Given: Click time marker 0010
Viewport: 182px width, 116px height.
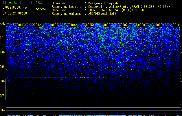Looking at the screenshot, I should pyautogui.click(x=176, y=25).
